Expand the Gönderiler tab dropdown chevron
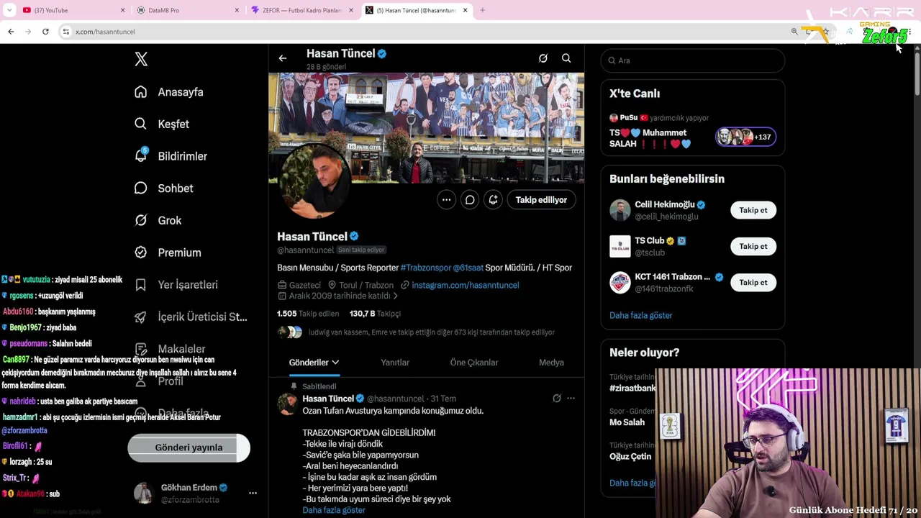This screenshot has width=921, height=518. (x=335, y=363)
